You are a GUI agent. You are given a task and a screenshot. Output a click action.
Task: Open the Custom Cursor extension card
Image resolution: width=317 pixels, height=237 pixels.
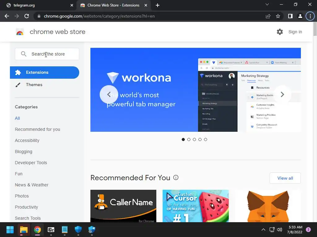(196, 206)
